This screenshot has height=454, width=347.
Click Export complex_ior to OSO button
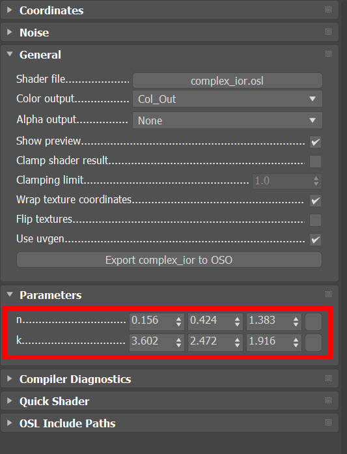click(169, 260)
